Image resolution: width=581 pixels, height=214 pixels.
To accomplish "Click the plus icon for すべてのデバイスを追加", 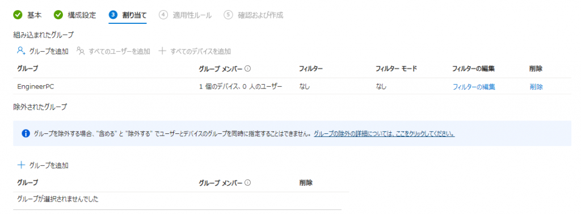I will pos(162,51).
